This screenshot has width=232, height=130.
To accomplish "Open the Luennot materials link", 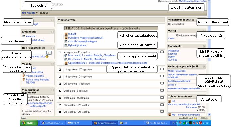I will pyautogui.click(x=172, y=54).
